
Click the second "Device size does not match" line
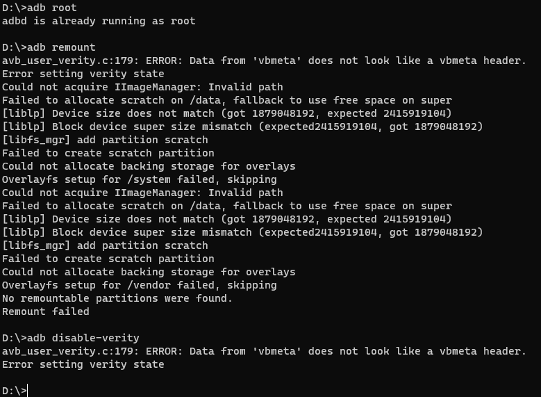click(x=226, y=219)
